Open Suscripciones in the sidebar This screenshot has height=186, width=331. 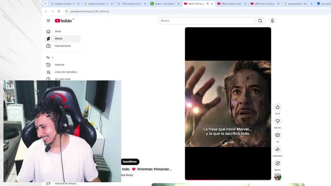click(x=62, y=46)
